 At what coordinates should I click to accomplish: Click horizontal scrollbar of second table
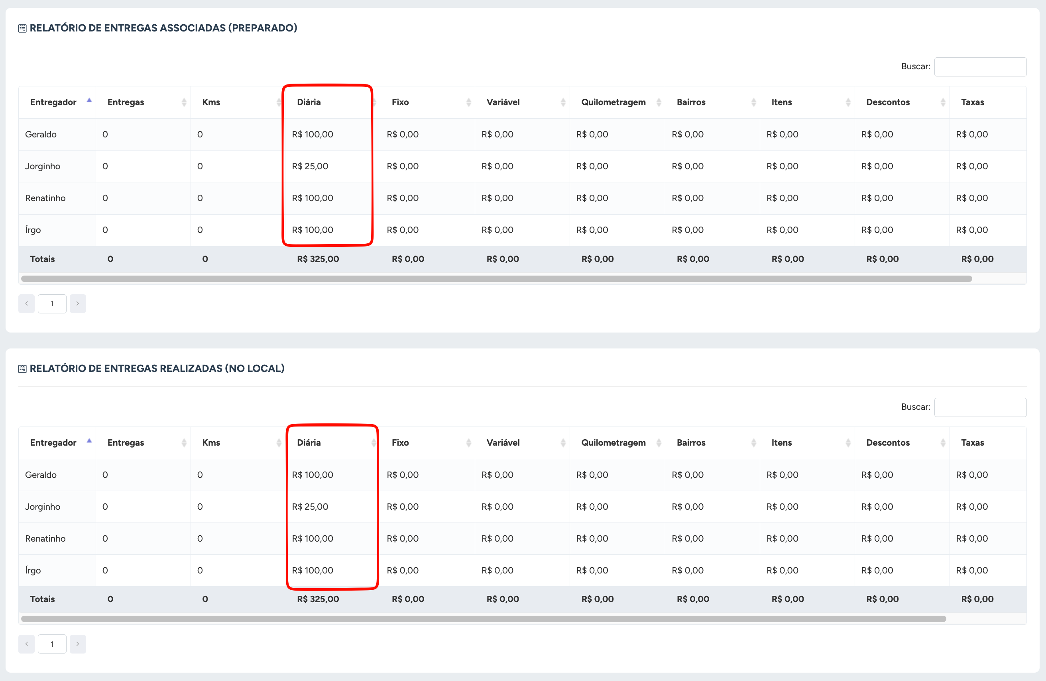(x=484, y=618)
